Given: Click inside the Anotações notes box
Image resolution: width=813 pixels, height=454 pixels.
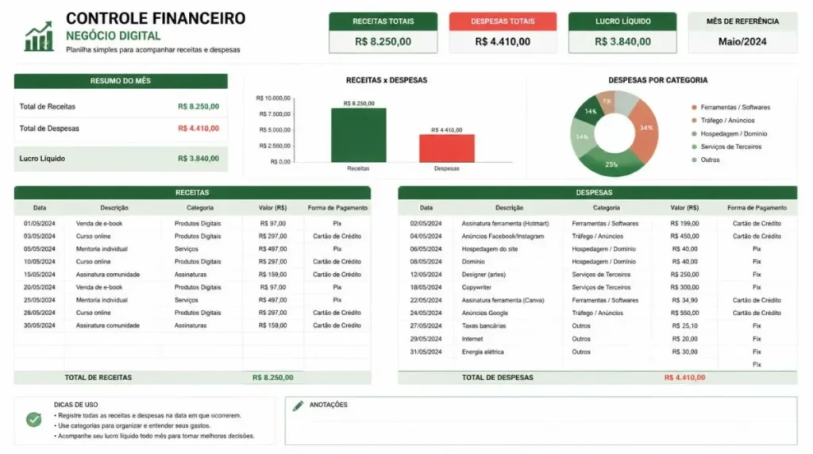Looking at the screenshot, I should (541, 421).
